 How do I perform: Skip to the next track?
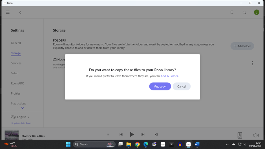pos(143,135)
